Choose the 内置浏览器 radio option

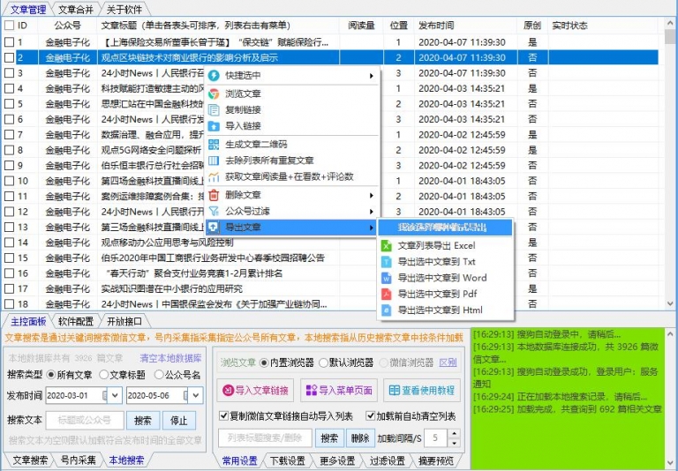point(264,363)
